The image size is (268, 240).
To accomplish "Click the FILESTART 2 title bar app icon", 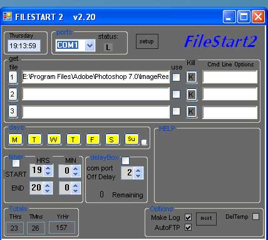I will click(8, 16).
